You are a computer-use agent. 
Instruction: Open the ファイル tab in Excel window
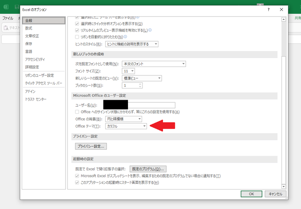click(x=8, y=18)
